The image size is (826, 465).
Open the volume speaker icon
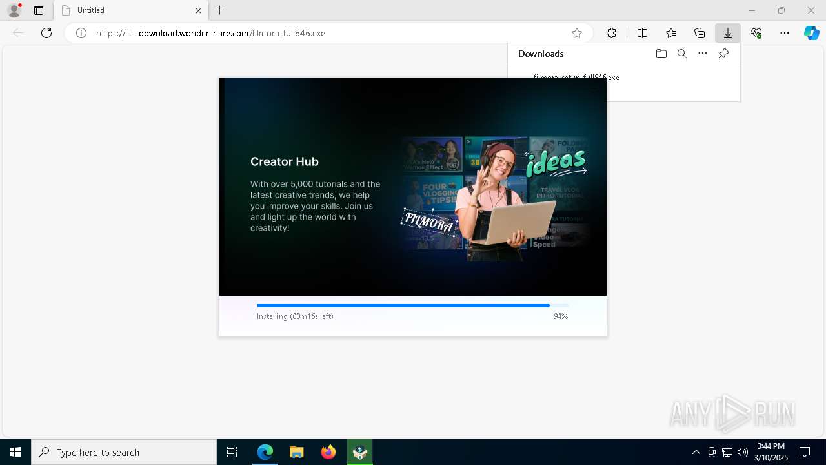(743, 452)
